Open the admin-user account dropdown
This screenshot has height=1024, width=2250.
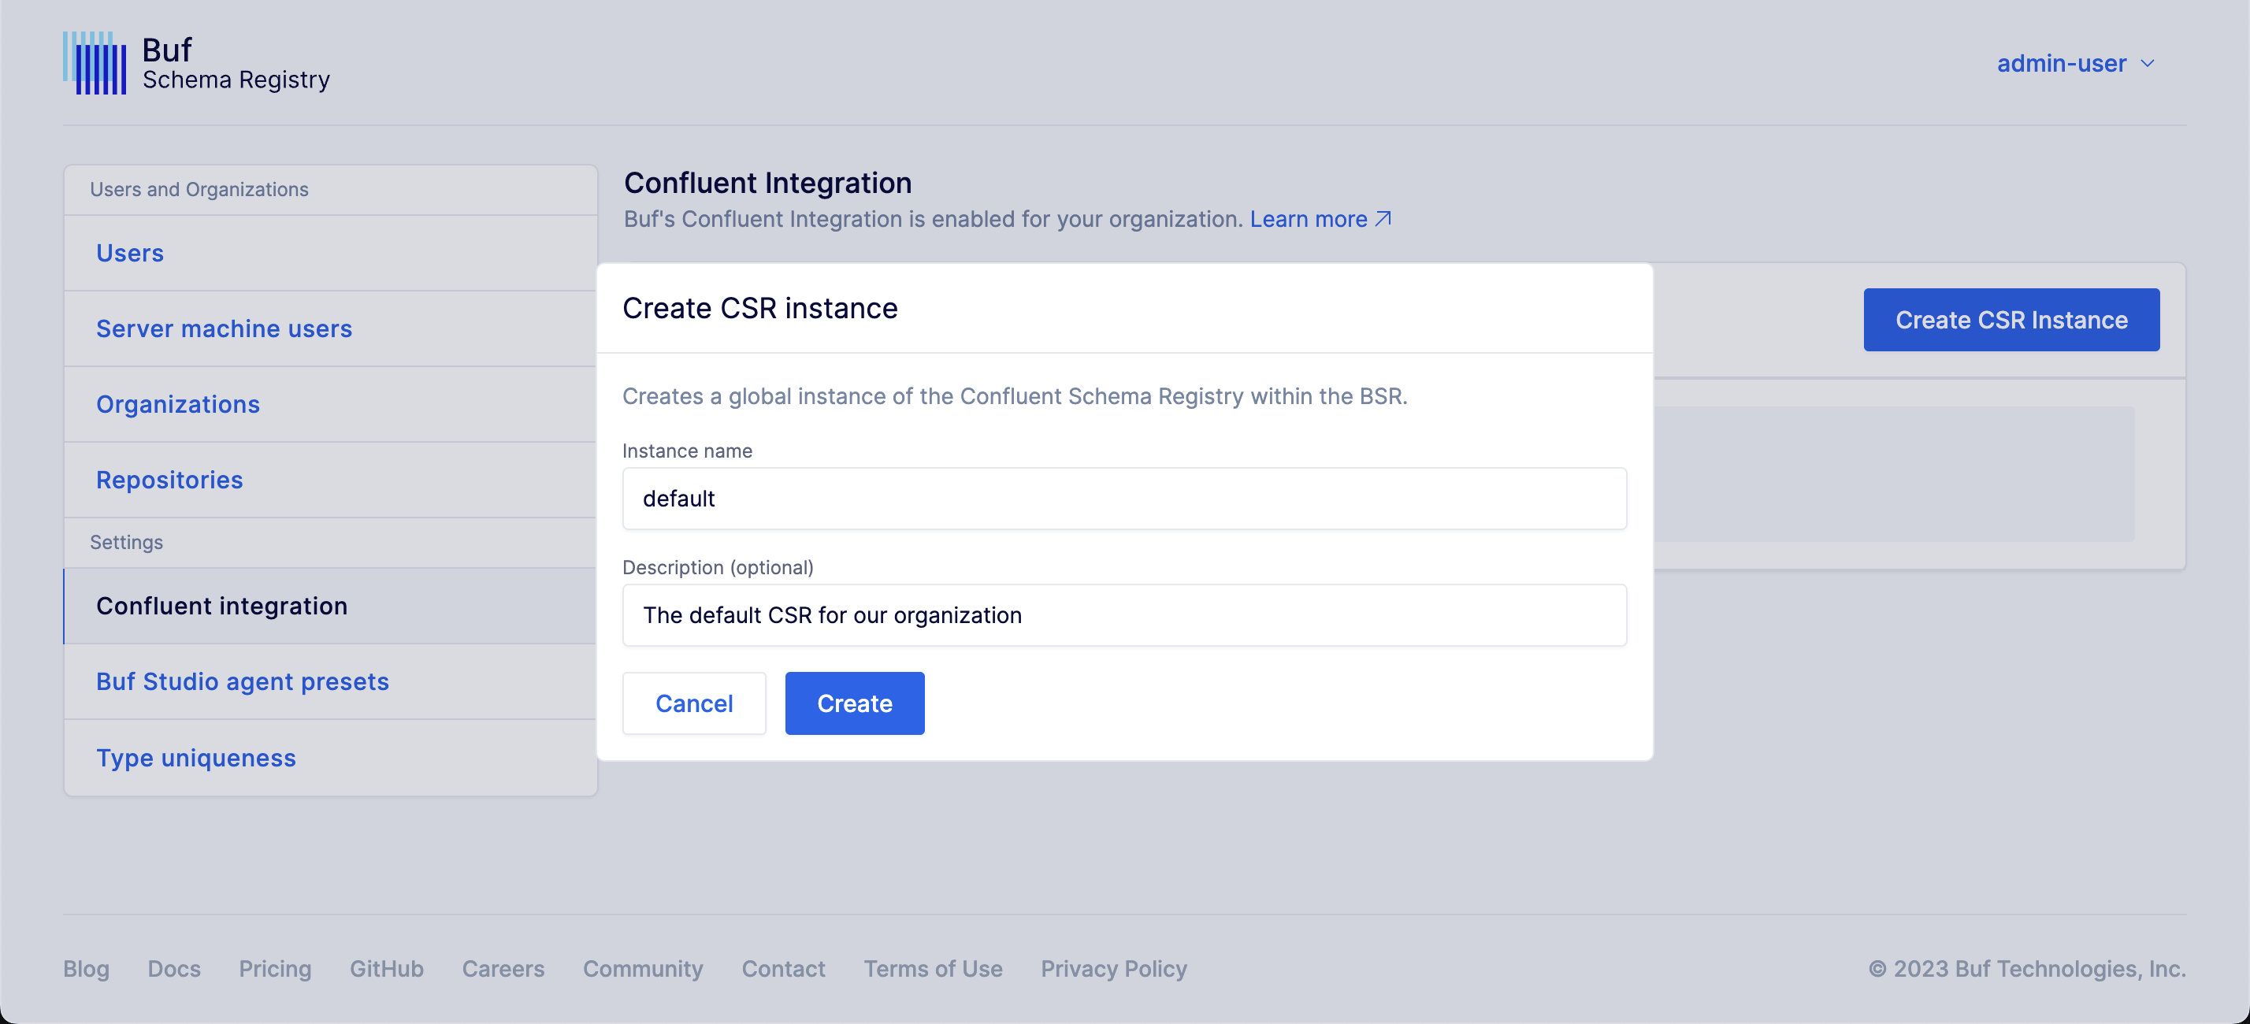point(2076,63)
